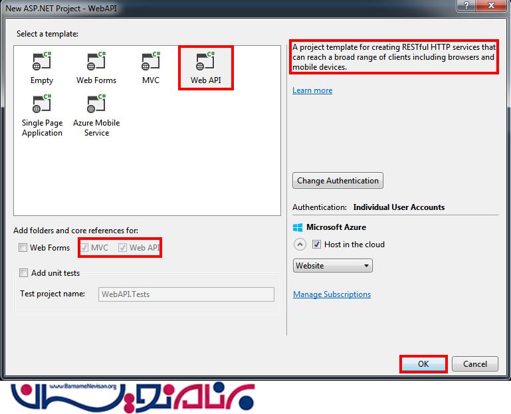Pick the MVC template icon
This screenshot has height=414, width=511.
pos(151,61)
